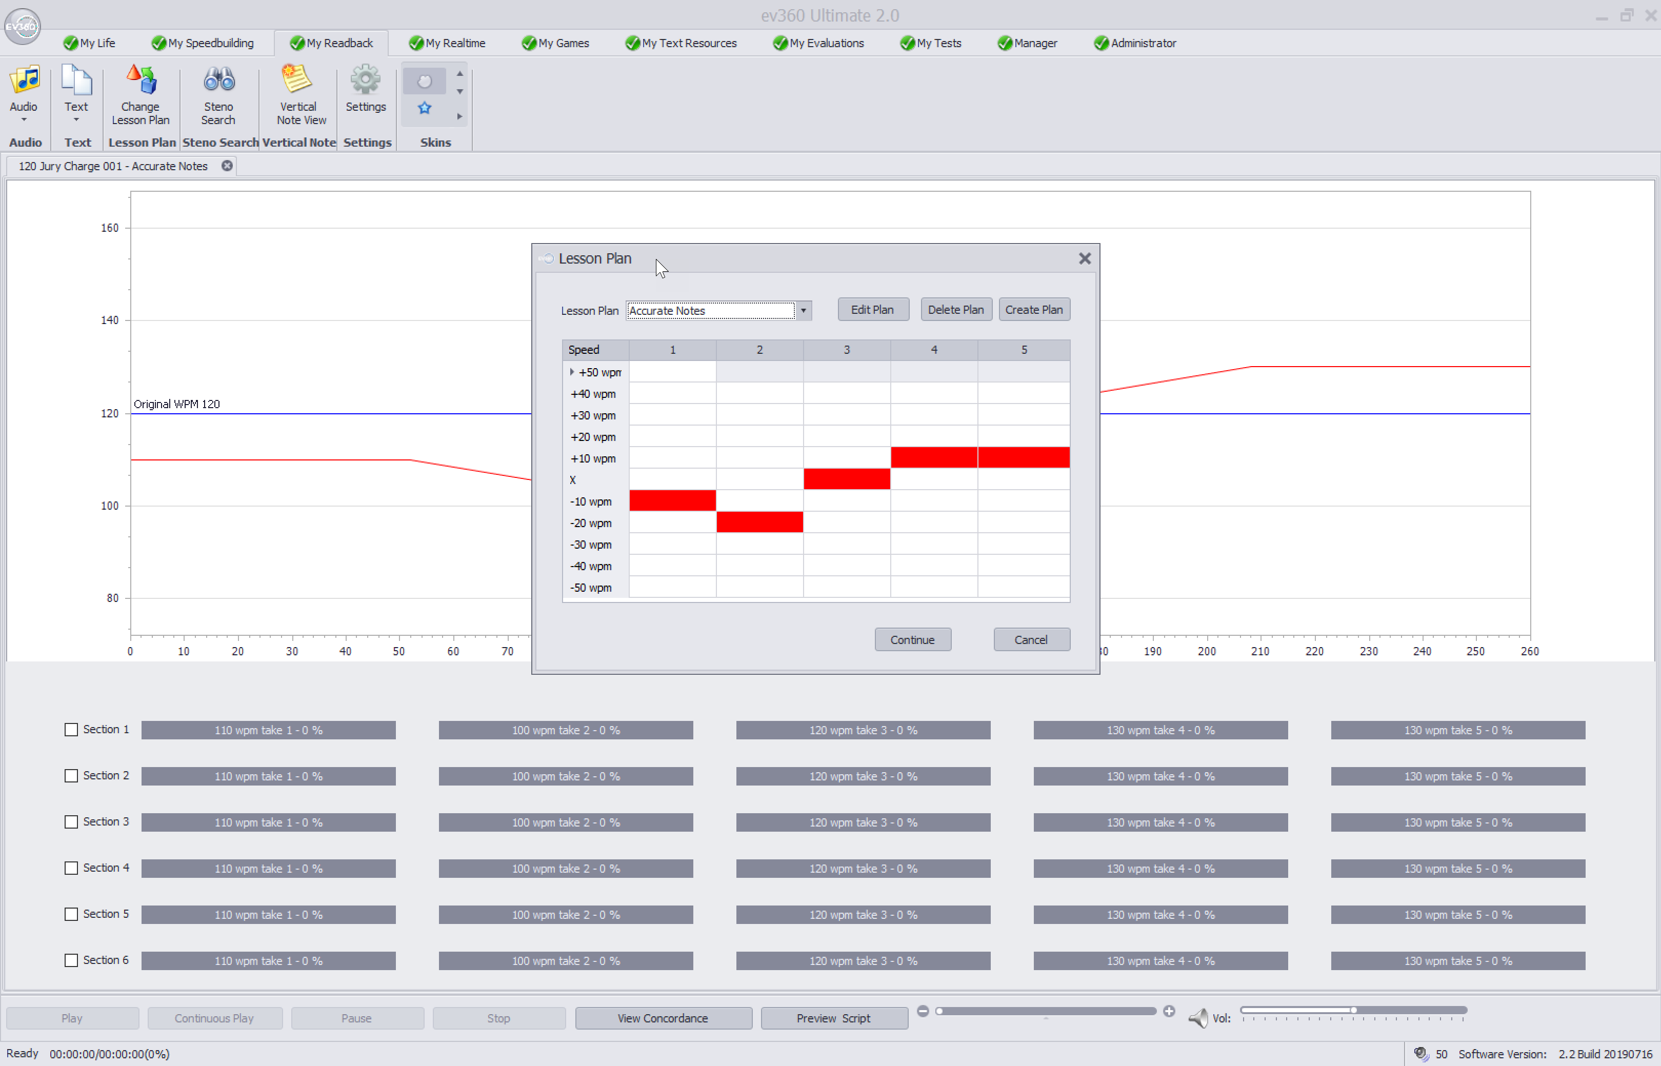The width and height of the screenshot is (1661, 1066).
Task: Switch to My Speedbuilding tab
Action: tap(203, 43)
